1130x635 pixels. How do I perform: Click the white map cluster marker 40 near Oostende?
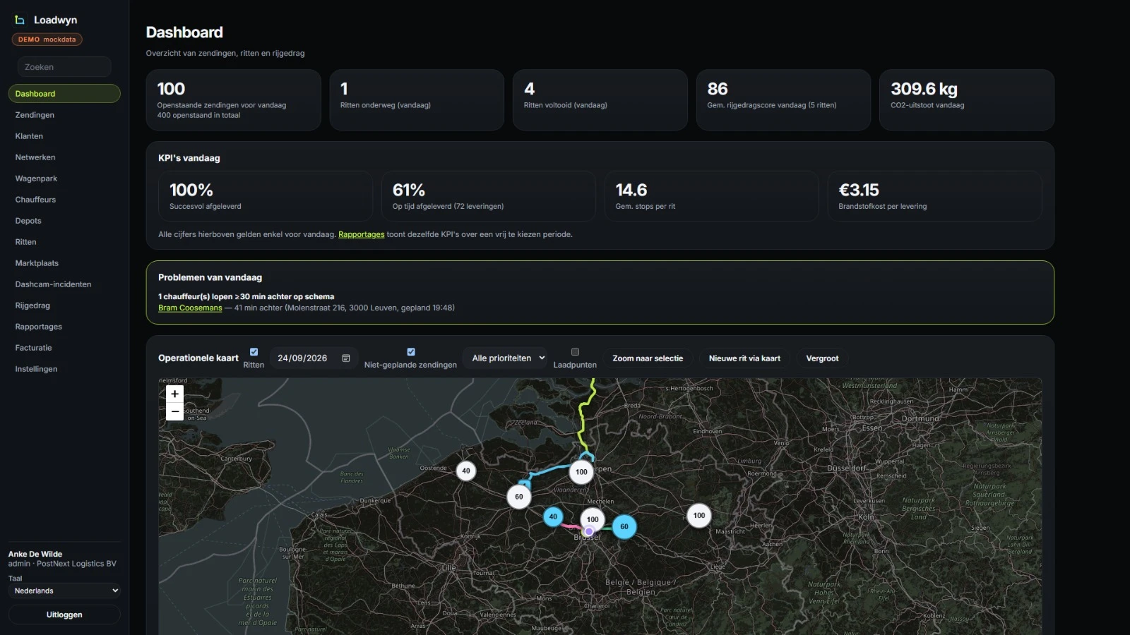click(x=466, y=471)
